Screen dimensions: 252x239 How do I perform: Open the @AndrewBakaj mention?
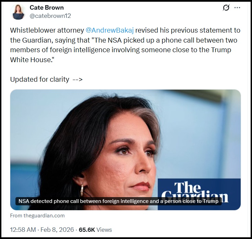click(x=110, y=30)
